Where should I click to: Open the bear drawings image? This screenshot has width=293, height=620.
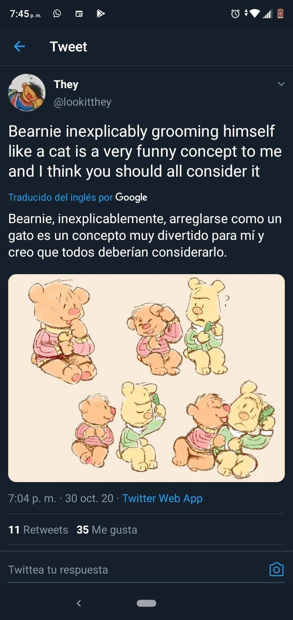click(x=146, y=378)
